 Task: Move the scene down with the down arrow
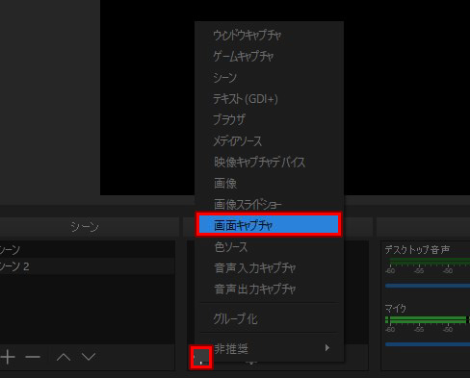(89, 357)
